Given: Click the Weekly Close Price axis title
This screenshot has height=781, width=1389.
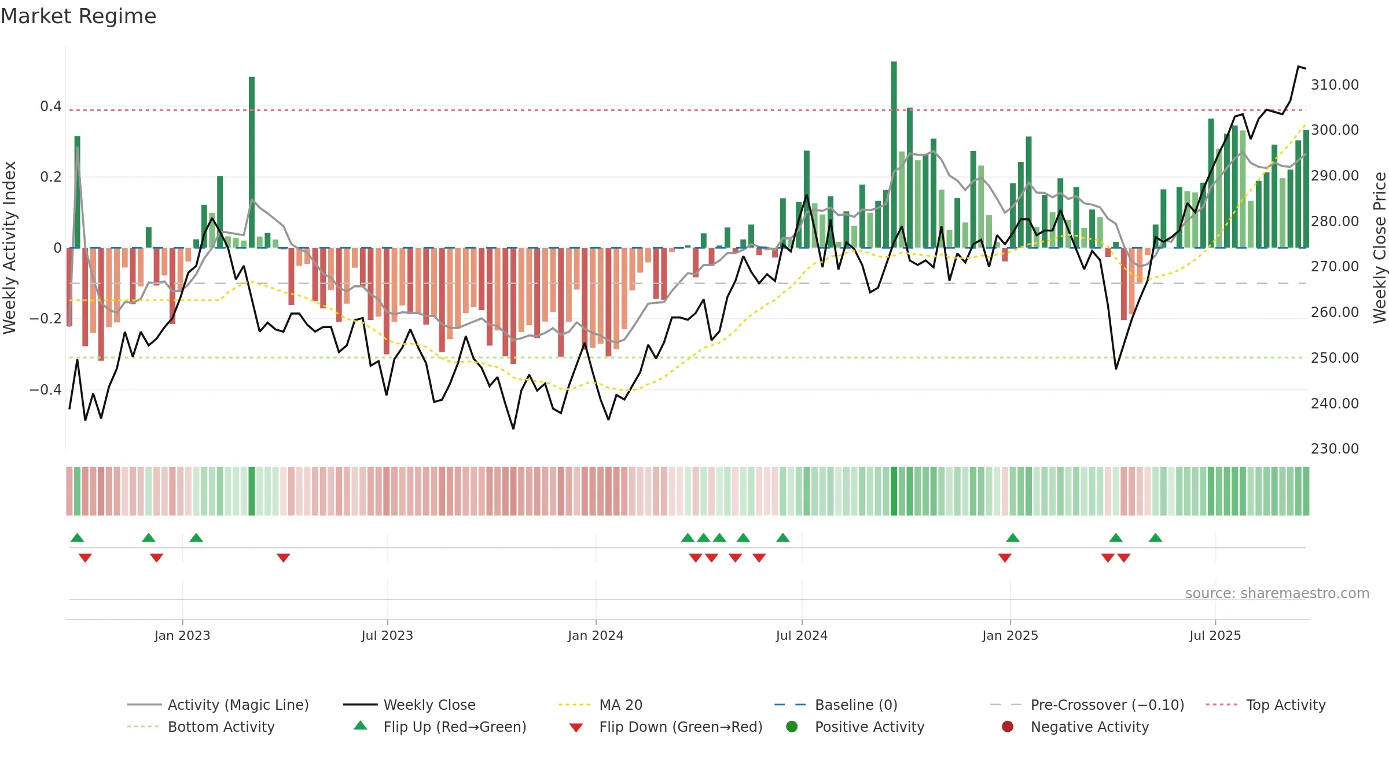Looking at the screenshot, I should [x=1380, y=248].
